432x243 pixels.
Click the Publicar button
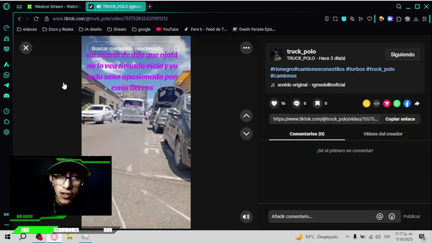click(x=412, y=216)
